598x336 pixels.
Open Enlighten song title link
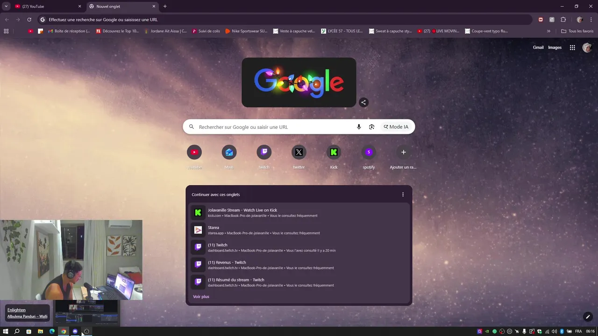(x=16, y=310)
